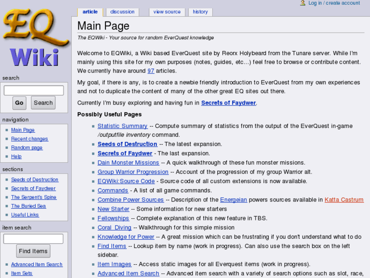Open Useful Links in sidebar
370x278 pixels.
tap(25, 215)
